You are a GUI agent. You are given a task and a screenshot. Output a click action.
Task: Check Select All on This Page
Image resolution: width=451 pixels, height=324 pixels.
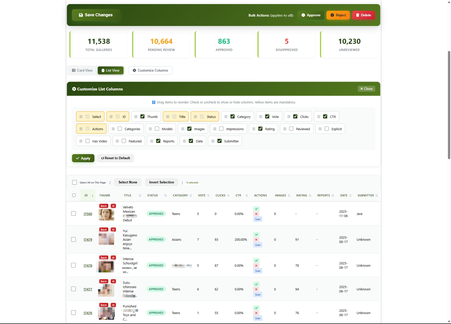(x=75, y=182)
